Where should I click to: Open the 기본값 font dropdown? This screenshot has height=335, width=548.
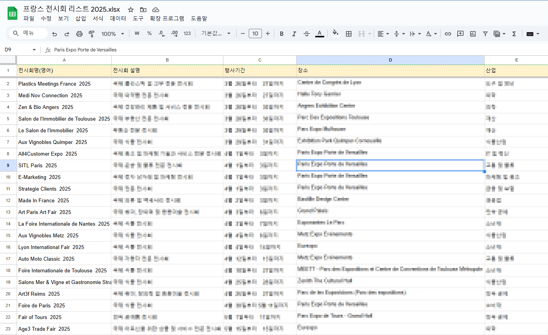(216, 34)
